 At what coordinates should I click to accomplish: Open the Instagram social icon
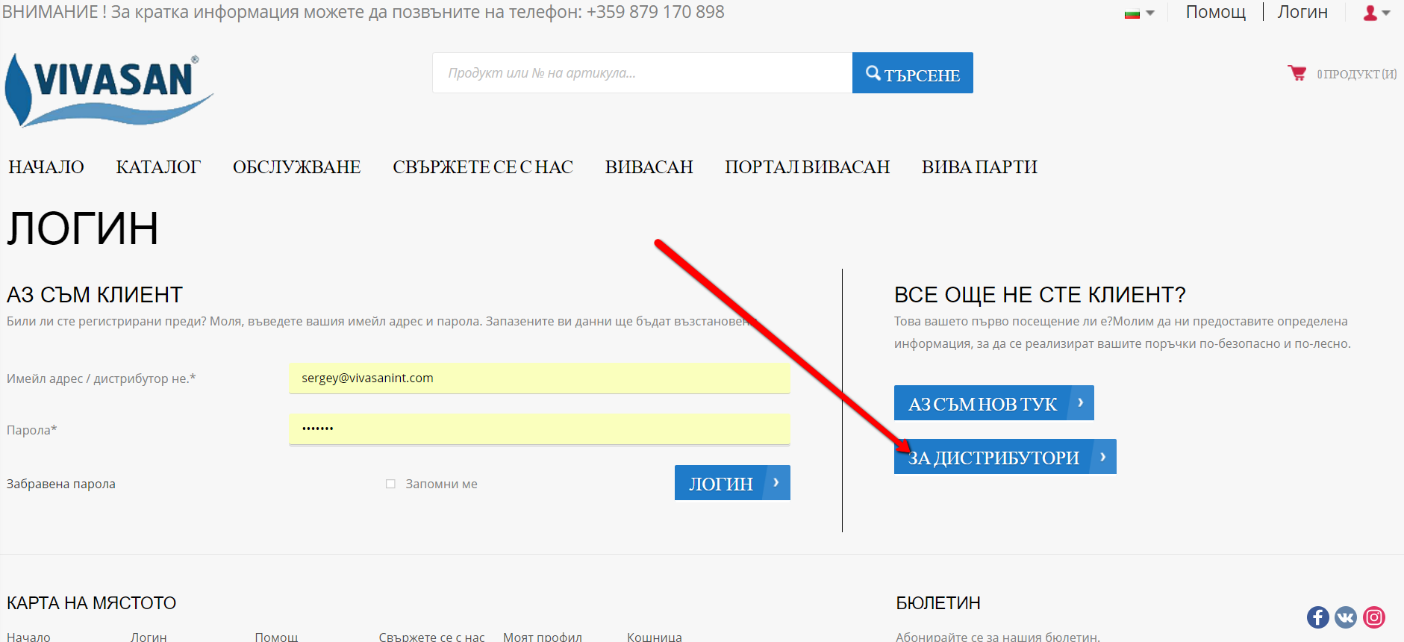(x=1374, y=617)
